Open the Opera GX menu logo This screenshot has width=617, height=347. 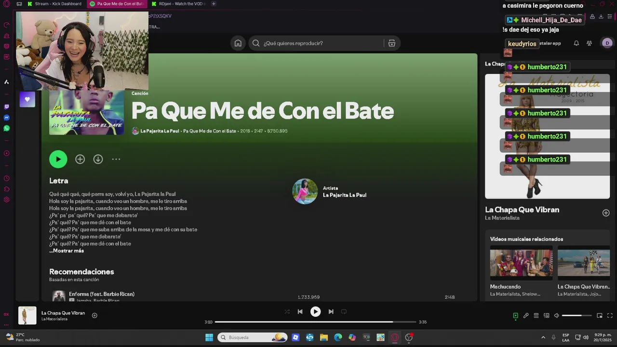[6, 4]
